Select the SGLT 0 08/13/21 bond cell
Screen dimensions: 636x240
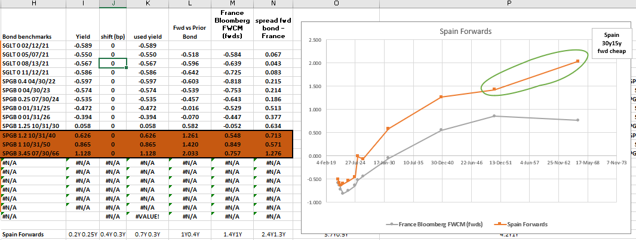33,63
